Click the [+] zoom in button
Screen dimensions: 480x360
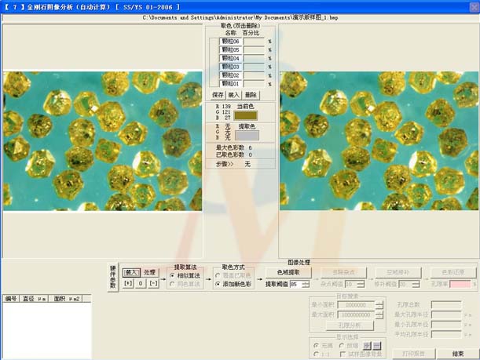coord(129,283)
